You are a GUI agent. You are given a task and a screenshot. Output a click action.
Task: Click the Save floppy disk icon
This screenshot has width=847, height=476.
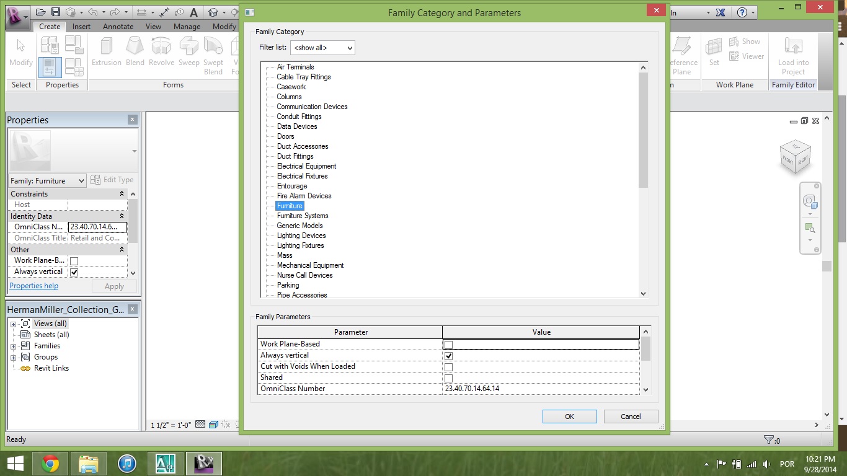tap(56, 12)
